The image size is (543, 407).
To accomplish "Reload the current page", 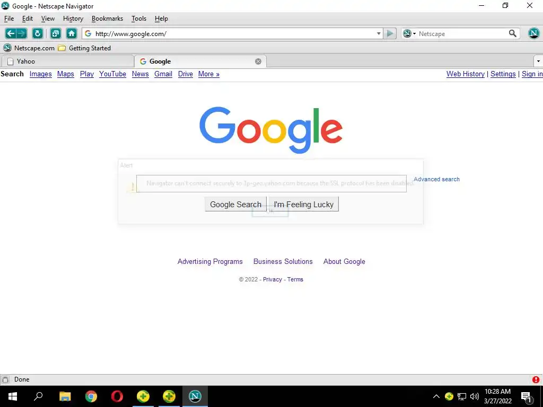I will pos(38,33).
